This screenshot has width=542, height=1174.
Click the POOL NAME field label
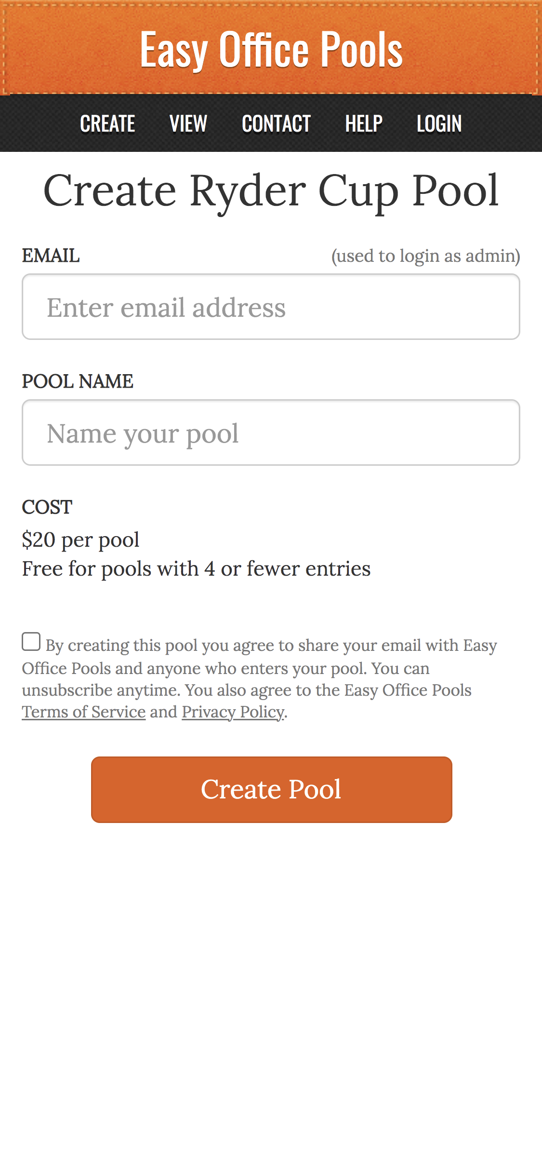tap(78, 381)
